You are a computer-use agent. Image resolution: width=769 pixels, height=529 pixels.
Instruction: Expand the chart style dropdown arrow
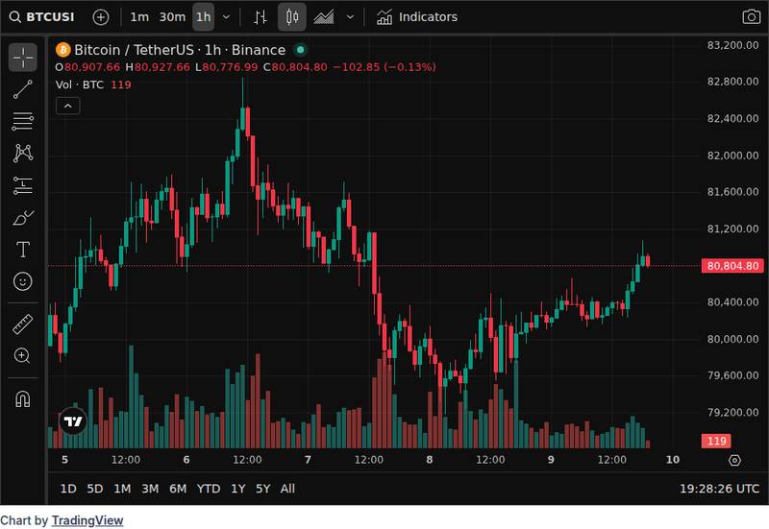pyautogui.click(x=350, y=17)
